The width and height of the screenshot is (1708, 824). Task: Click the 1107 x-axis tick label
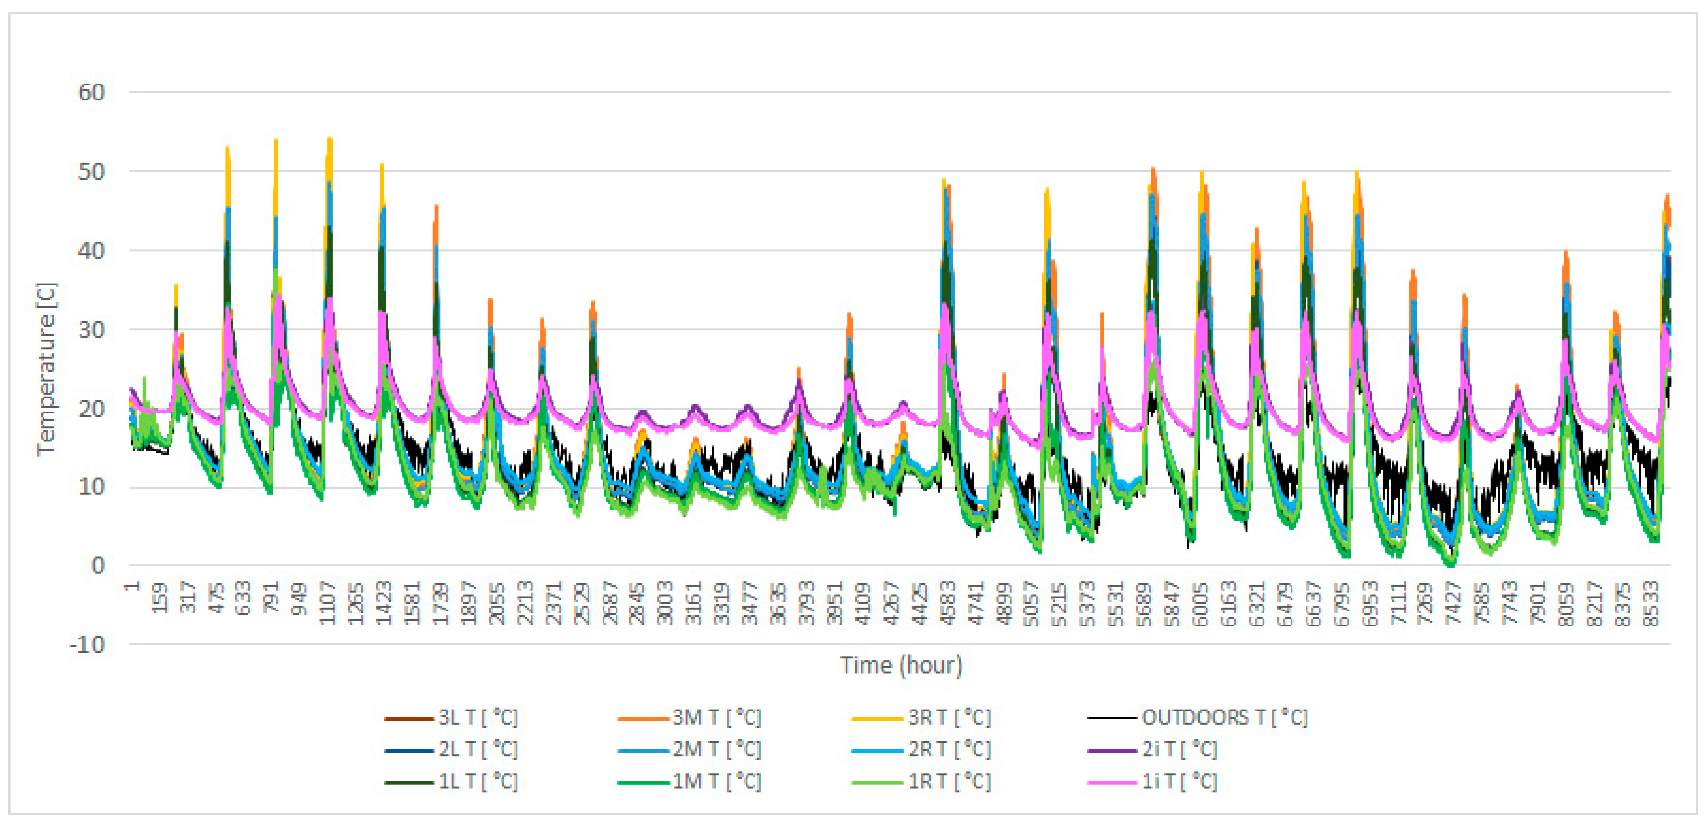coord(327,603)
